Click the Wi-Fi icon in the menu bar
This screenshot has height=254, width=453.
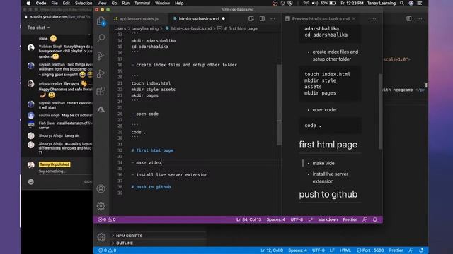(306, 3)
